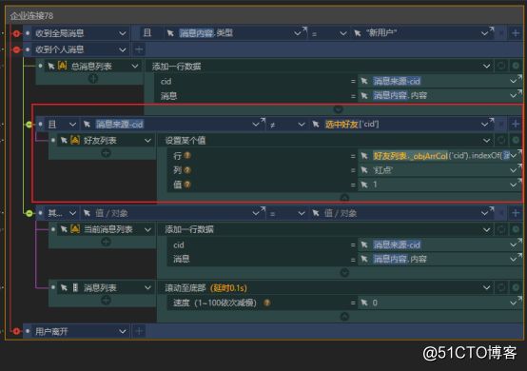Click the refresh icon on 设置某个值 row
Image resolution: width=527 pixels, height=371 pixels.
click(x=501, y=140)
